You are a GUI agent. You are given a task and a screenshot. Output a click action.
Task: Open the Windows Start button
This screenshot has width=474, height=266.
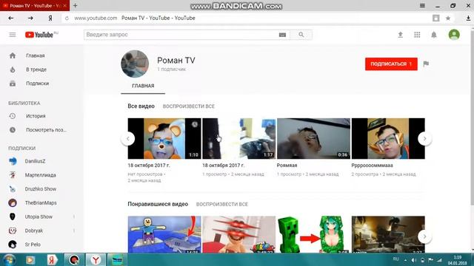pyautogui.click(x=9, y=259)
